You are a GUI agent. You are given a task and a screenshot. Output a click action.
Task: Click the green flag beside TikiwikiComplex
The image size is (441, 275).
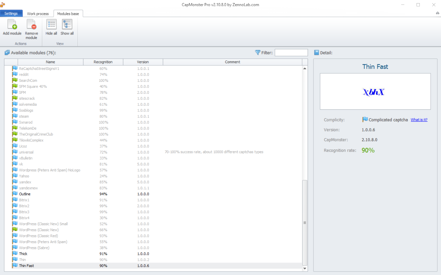click(15, 140)
